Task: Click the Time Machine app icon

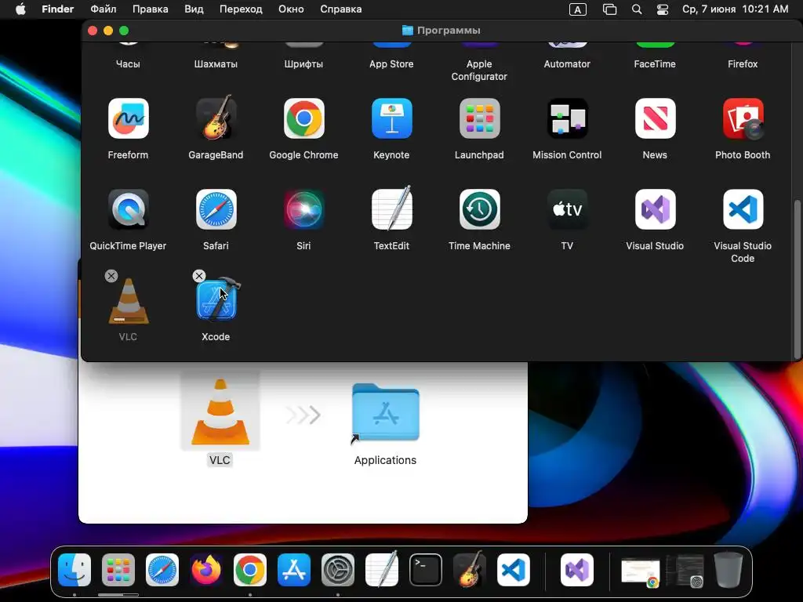Action: 479,209
